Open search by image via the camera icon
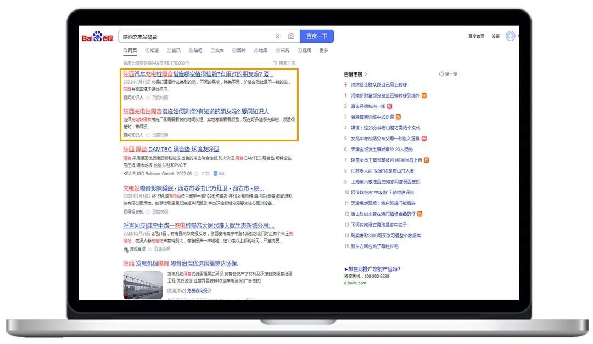The image size is (593, 344). click(x=290, y=36)
